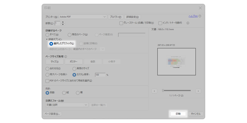Click the 詳細設定 button
247x123 pixels.
[x=133, y=17]
